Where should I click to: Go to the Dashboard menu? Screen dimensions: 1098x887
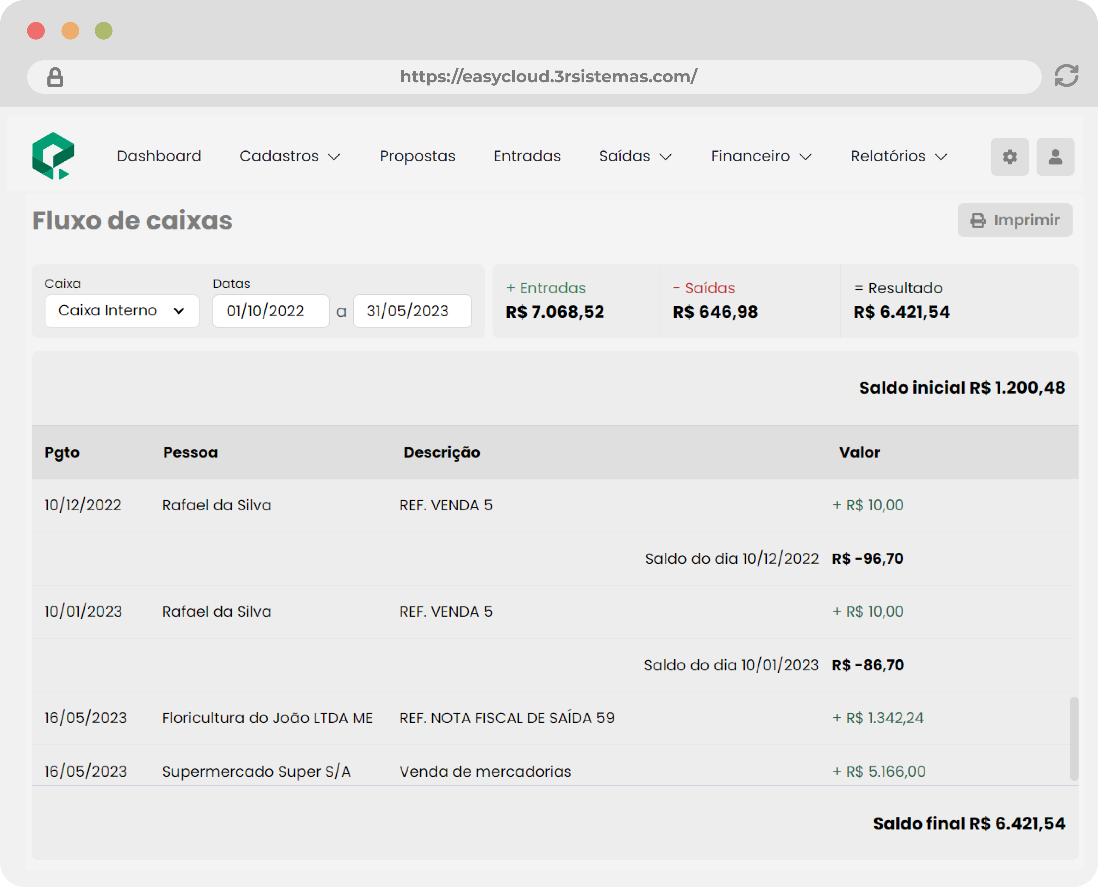click(159, 156)
